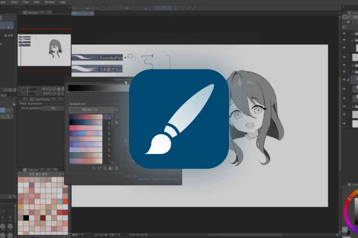Open the Show gradients Yes dropdown
Image resolution: width=358 pixels, height=238 pixels.
pyautogui.click(x=53, y=108)
